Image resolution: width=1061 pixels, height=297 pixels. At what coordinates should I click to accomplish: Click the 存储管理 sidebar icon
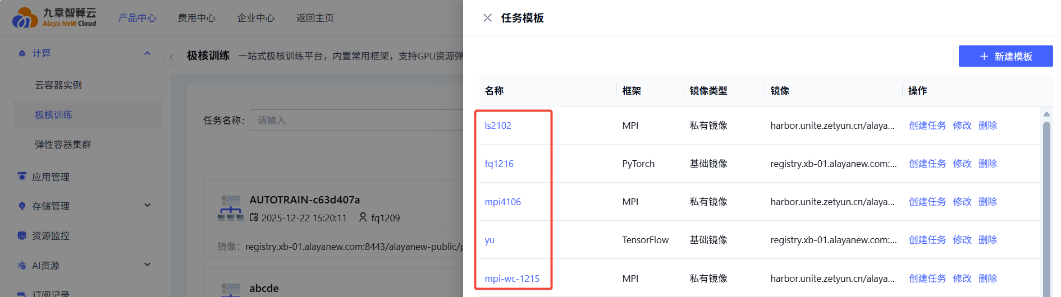click(22, 206)
